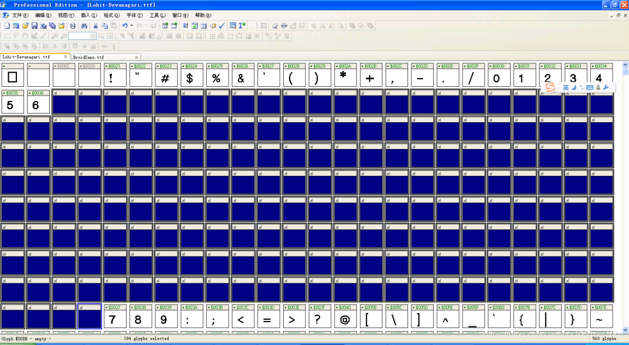The image size is (629, 345).
Task: Click the Insert Glyphs toolbar icon
Action: tap(174, 26)
